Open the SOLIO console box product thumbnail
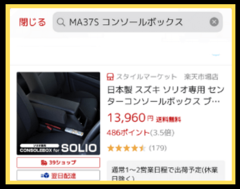The image size is (240, 189). 58,113
